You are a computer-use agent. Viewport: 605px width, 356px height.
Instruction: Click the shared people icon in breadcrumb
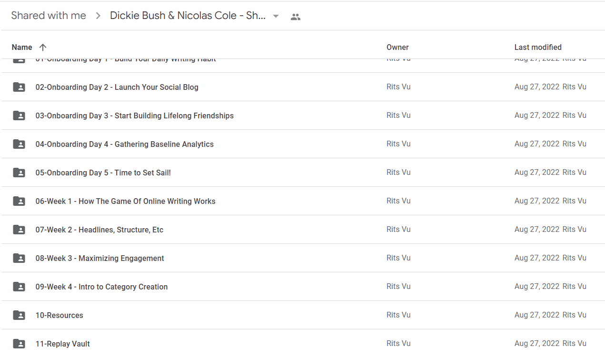point(296,17)
